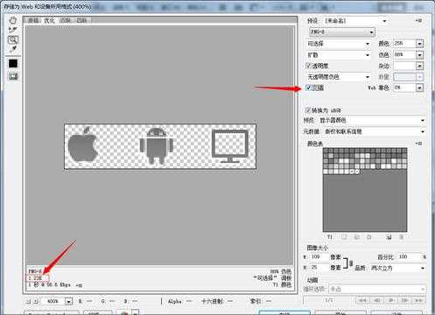Open the 仿色 percentage dropdown arrow
The height and width of the screenshot is (315, 435).
[x=419, y=55]
